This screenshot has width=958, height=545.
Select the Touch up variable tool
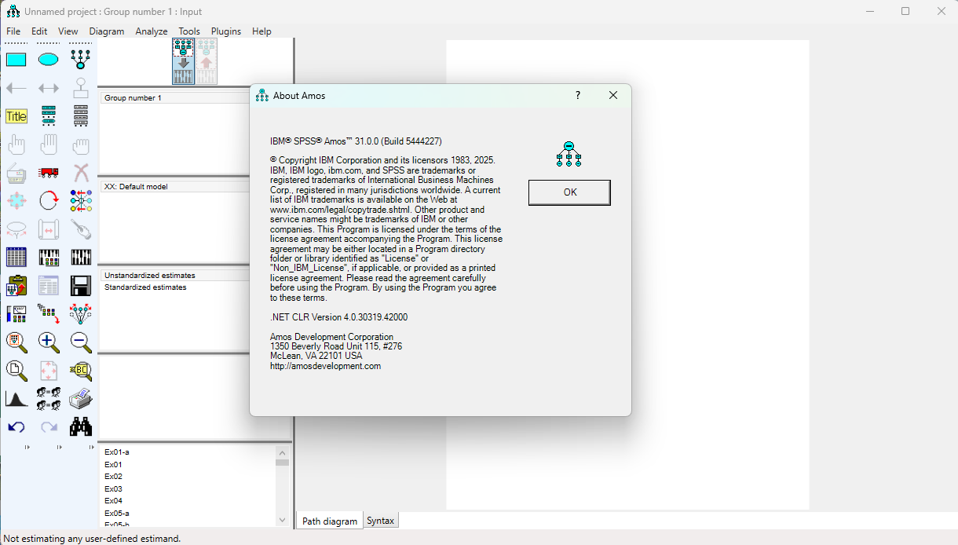[x=81, y=229]
